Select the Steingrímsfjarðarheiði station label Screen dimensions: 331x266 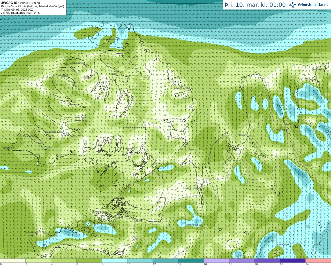tap(134, 128)
